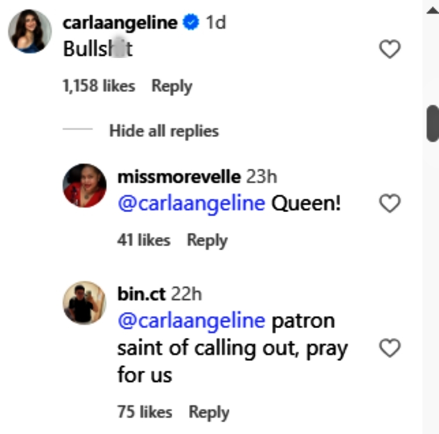Reply to bin.ct's comment
This screenshot has height=434, width=439.
208,412
